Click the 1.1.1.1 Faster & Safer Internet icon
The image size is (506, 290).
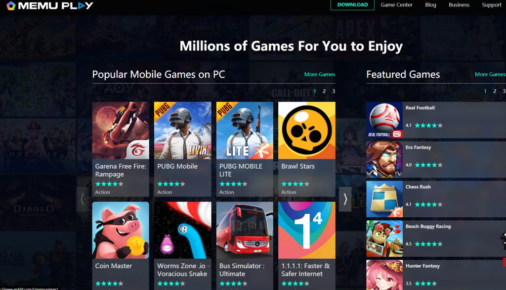(x=306, y=230)
